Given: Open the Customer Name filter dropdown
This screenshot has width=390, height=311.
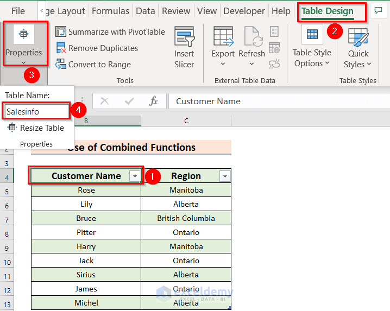Looking at the screenshot, I should coord(135,176).
